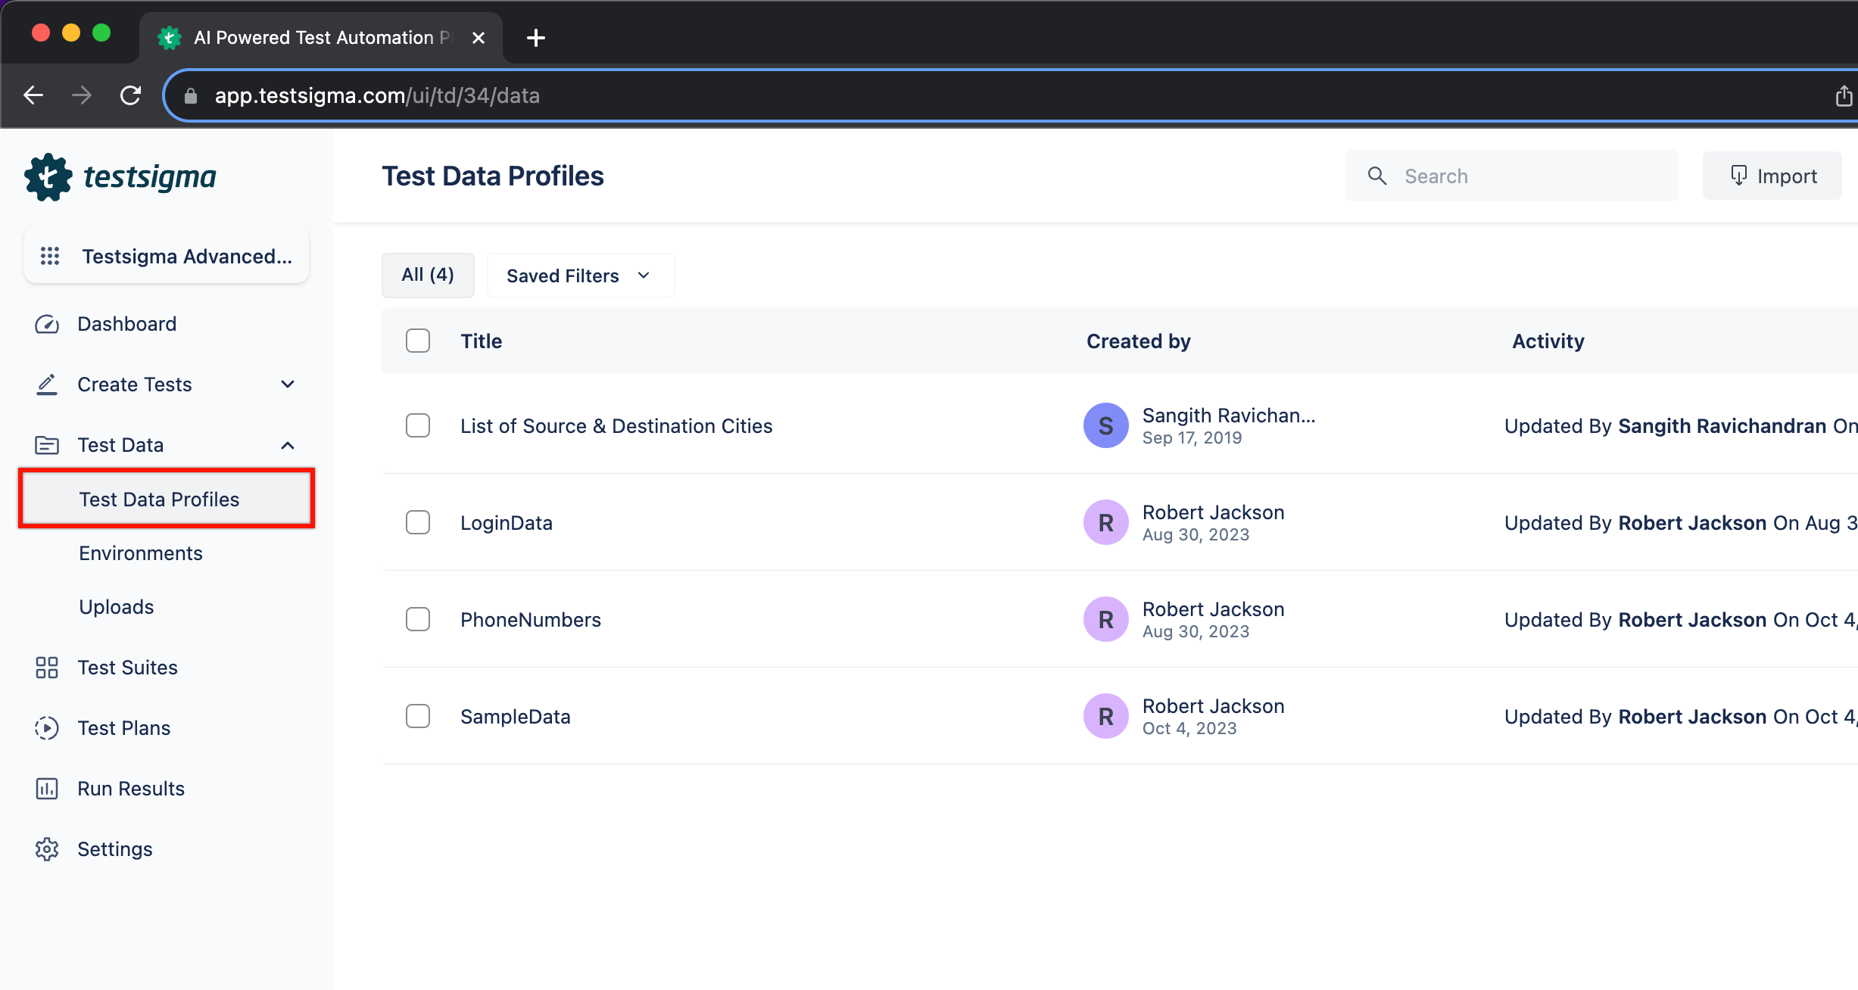
Task: Check the LoginData row checkbox
Action: click(418, 522)
